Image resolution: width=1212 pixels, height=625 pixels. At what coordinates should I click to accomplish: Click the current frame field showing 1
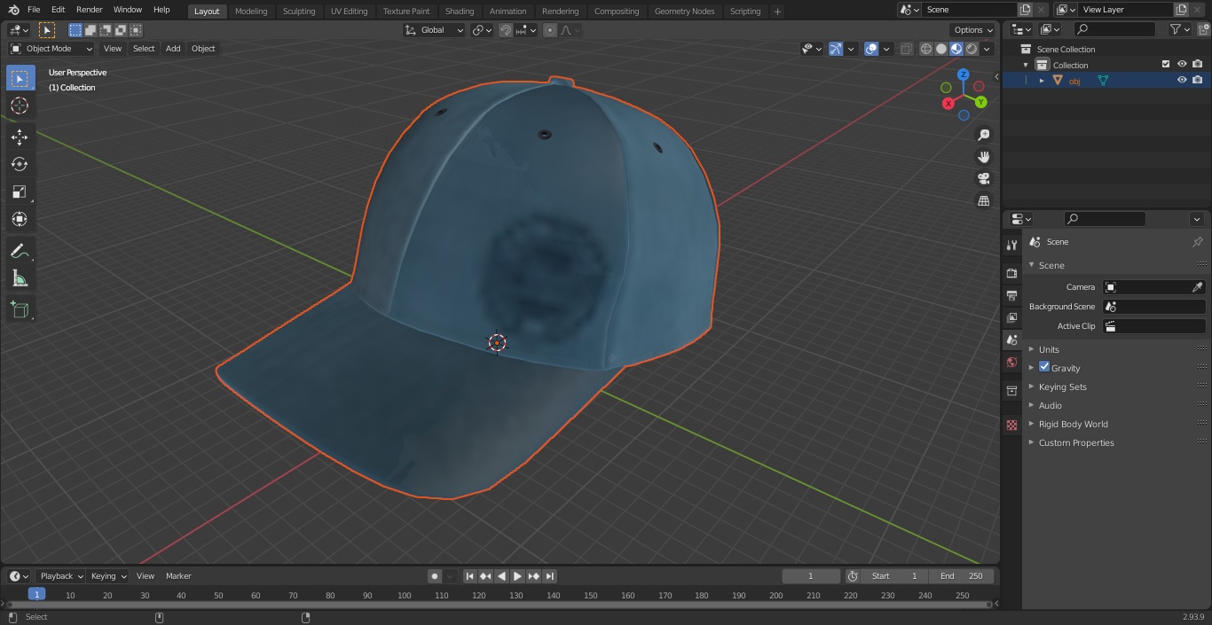point(811,576)
